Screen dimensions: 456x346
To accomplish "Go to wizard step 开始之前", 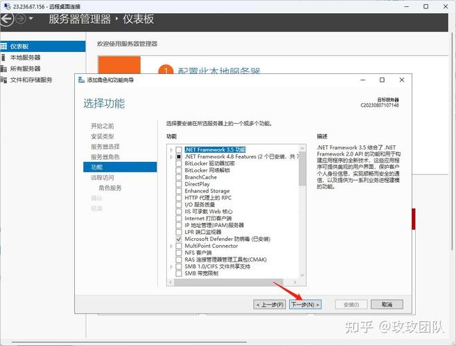I will click(x=103, y=126).
